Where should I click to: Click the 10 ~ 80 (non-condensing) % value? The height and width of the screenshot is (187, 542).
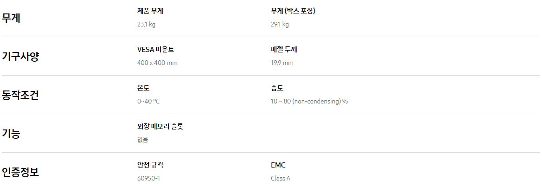309,101
